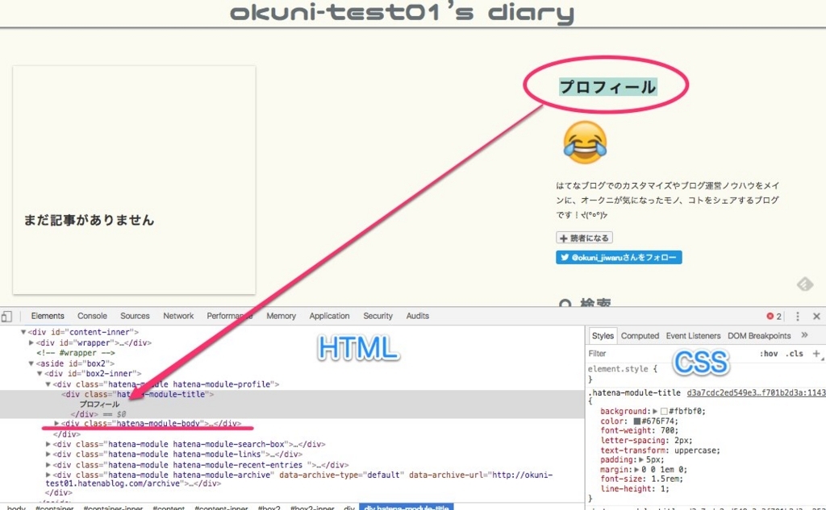
Task: Expand the hatena-module-recent-entries node
Action: tap(48, 465)
